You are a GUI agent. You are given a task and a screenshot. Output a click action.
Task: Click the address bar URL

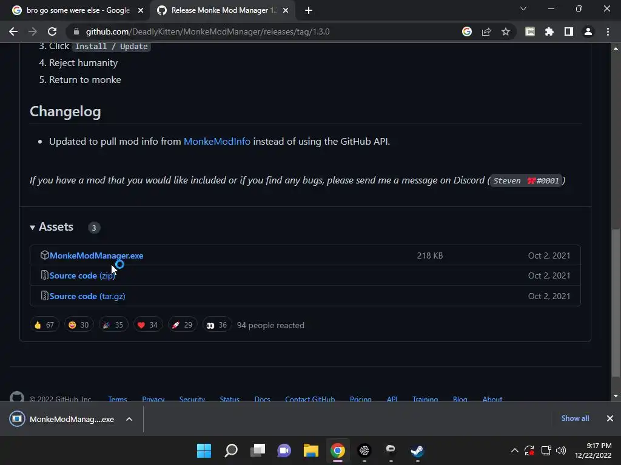[x=207, y=31]
